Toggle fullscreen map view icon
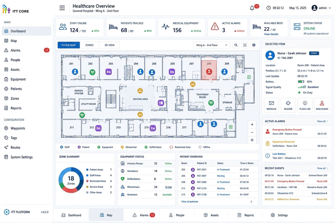 tap(245, 45)
